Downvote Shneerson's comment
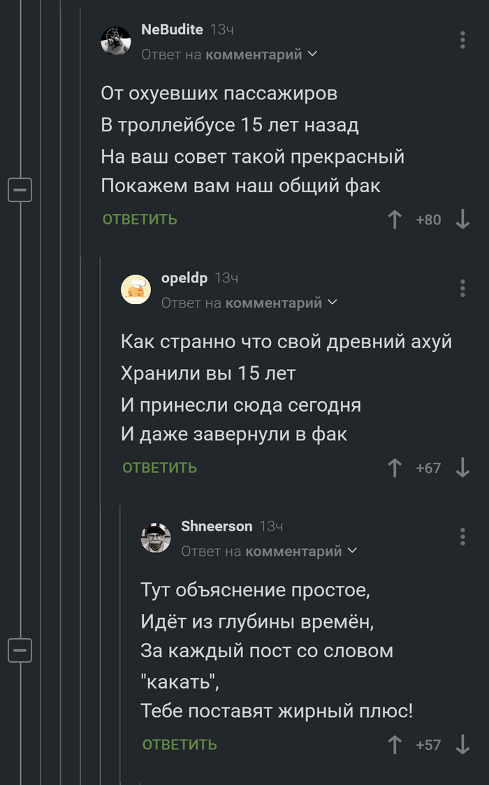489x785 pixels. click(x=462, y=745)
